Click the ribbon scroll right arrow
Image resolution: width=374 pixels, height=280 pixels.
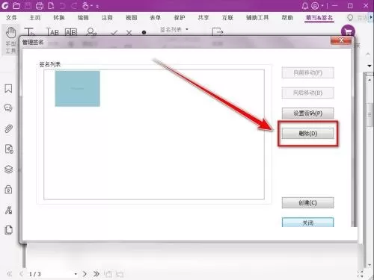click(371, 17)
